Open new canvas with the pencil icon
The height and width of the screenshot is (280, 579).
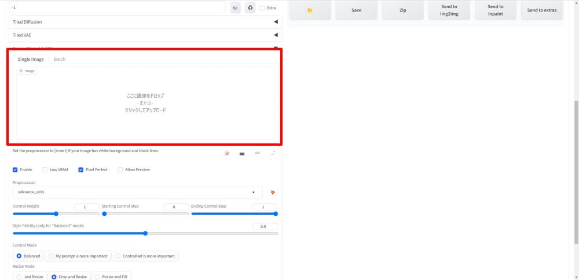point(227,153)
